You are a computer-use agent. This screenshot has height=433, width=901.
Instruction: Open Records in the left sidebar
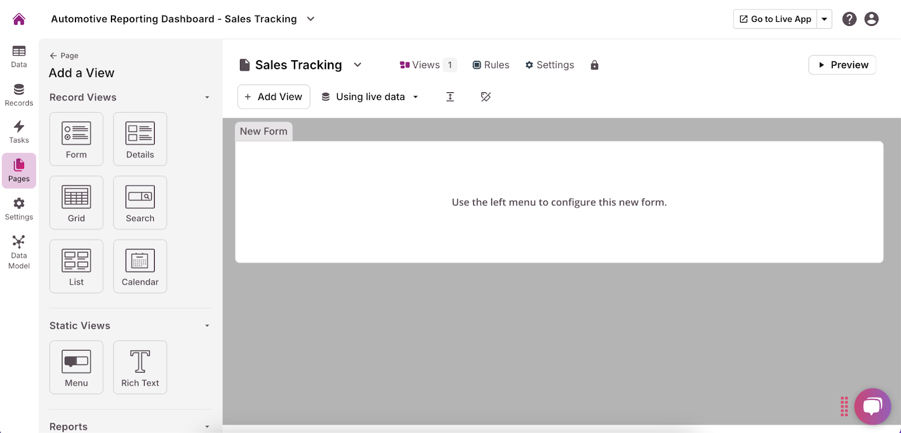tap(19, 94)
